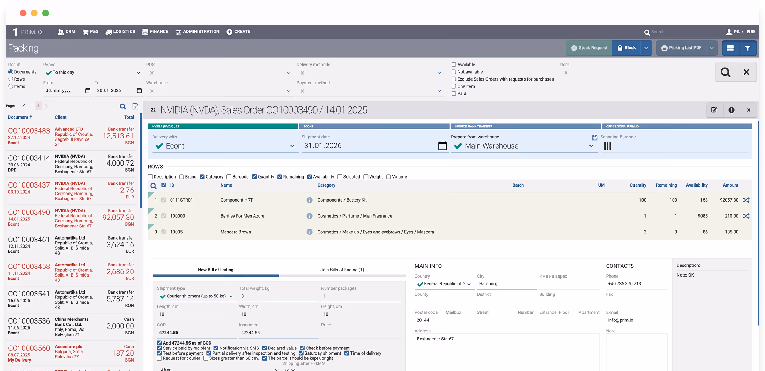Switch to Join Bills of Lading tab

(x=342, y=270)
